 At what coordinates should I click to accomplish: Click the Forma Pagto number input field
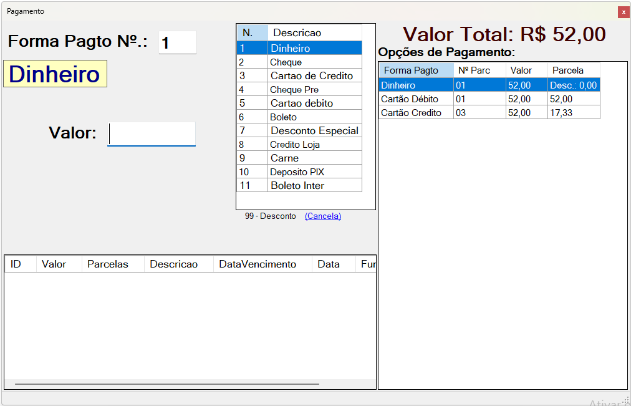point(177,42)
